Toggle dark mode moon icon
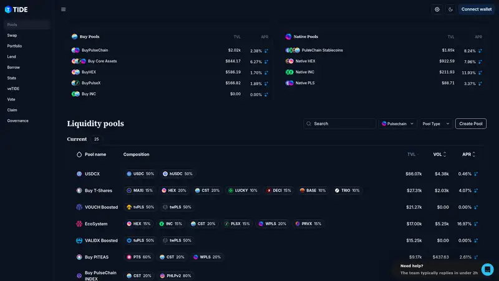The width and height of the screenshot is (499, 281). coord(450,9)
